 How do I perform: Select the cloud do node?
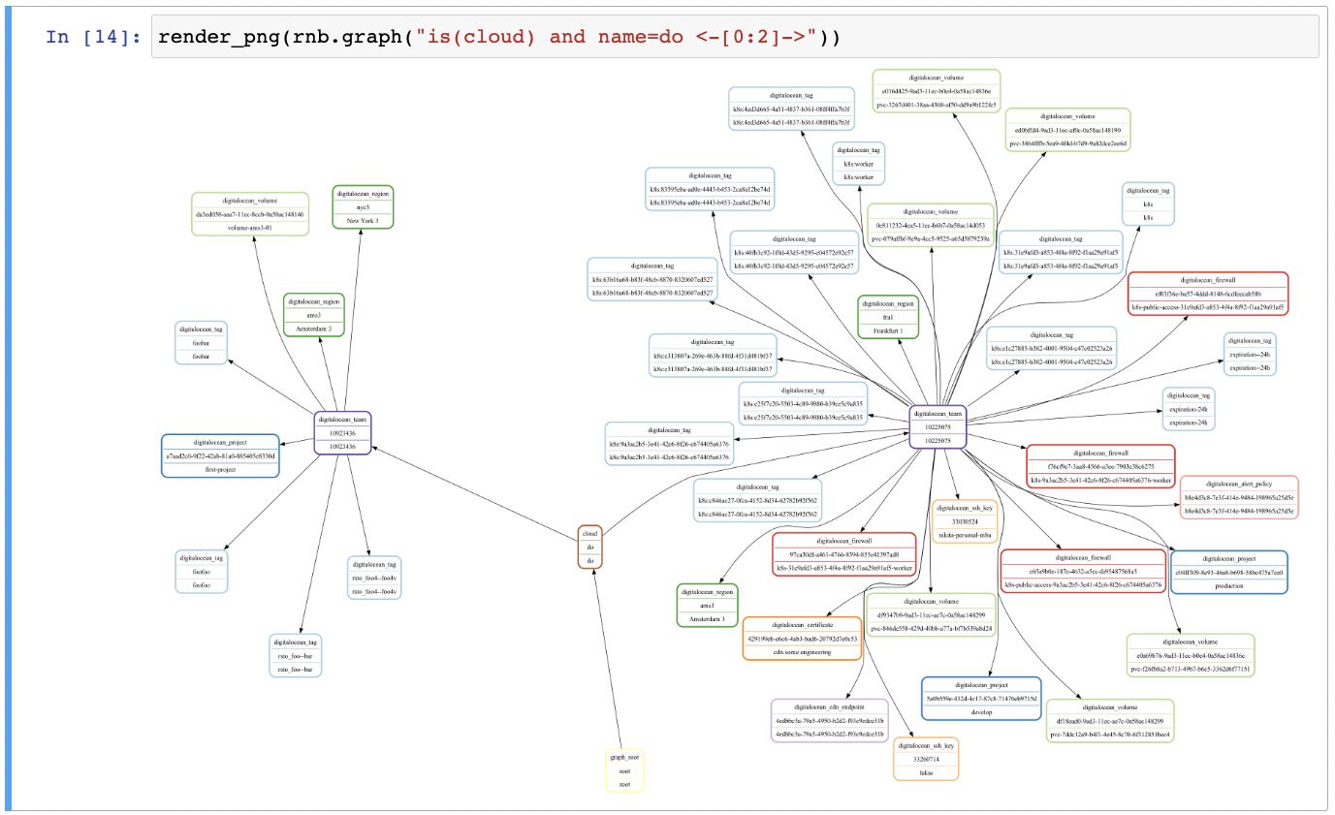point(588,547)
